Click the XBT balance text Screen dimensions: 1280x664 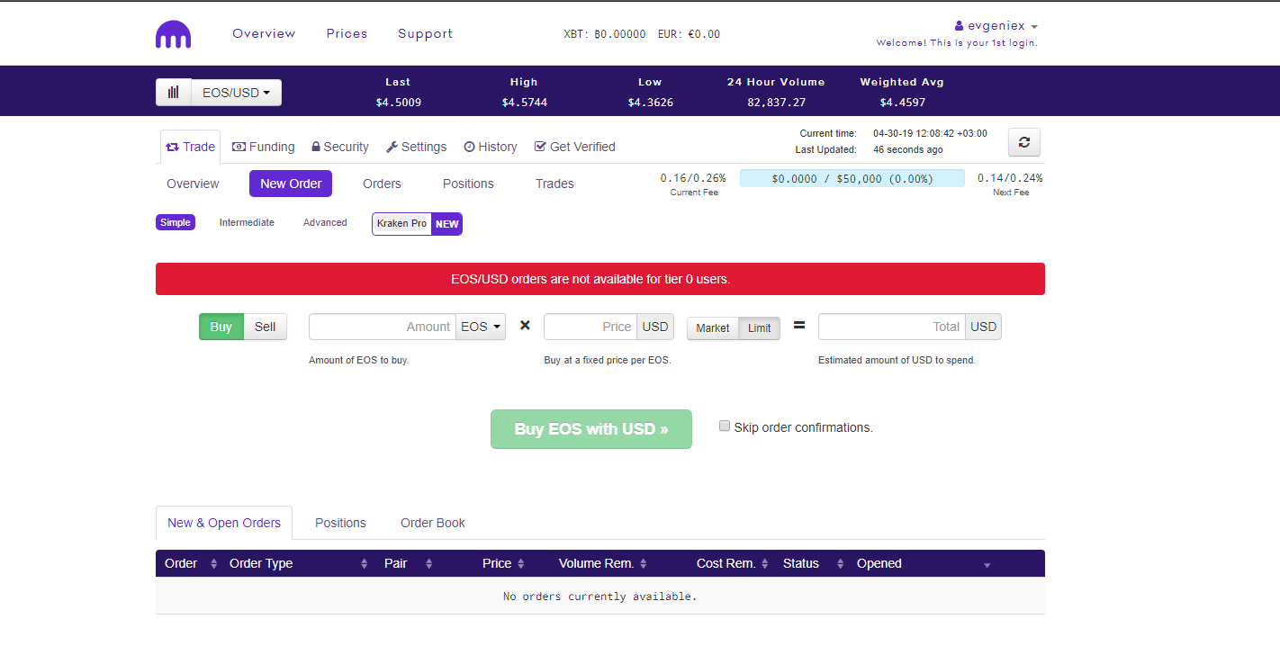[x=605, y=34]
